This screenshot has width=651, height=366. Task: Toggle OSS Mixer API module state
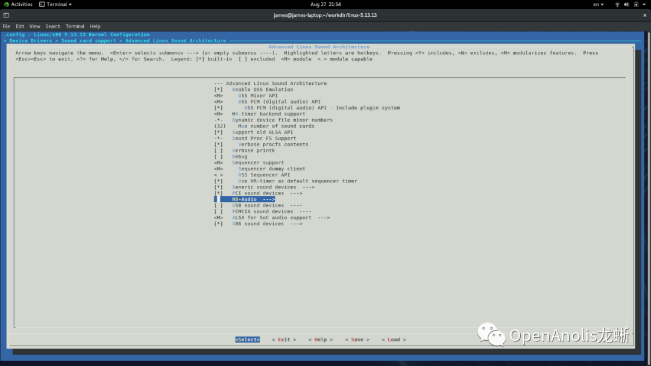click(x=246, y=96)
